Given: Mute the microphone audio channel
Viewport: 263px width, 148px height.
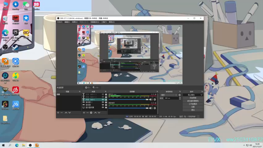Looking at the screenshot, I should (151, 100).
